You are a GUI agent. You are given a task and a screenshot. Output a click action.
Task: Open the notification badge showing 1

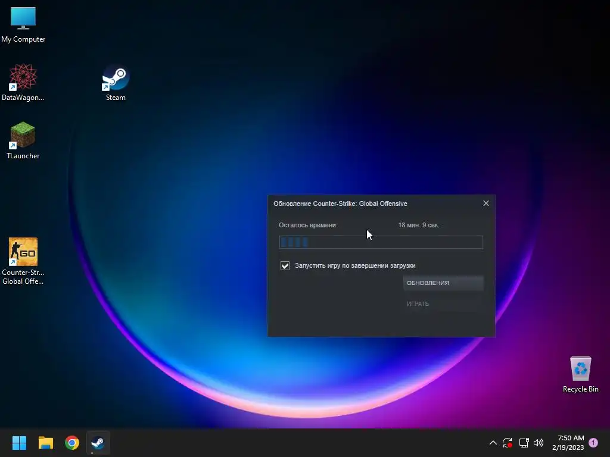(x=593, y=443)
